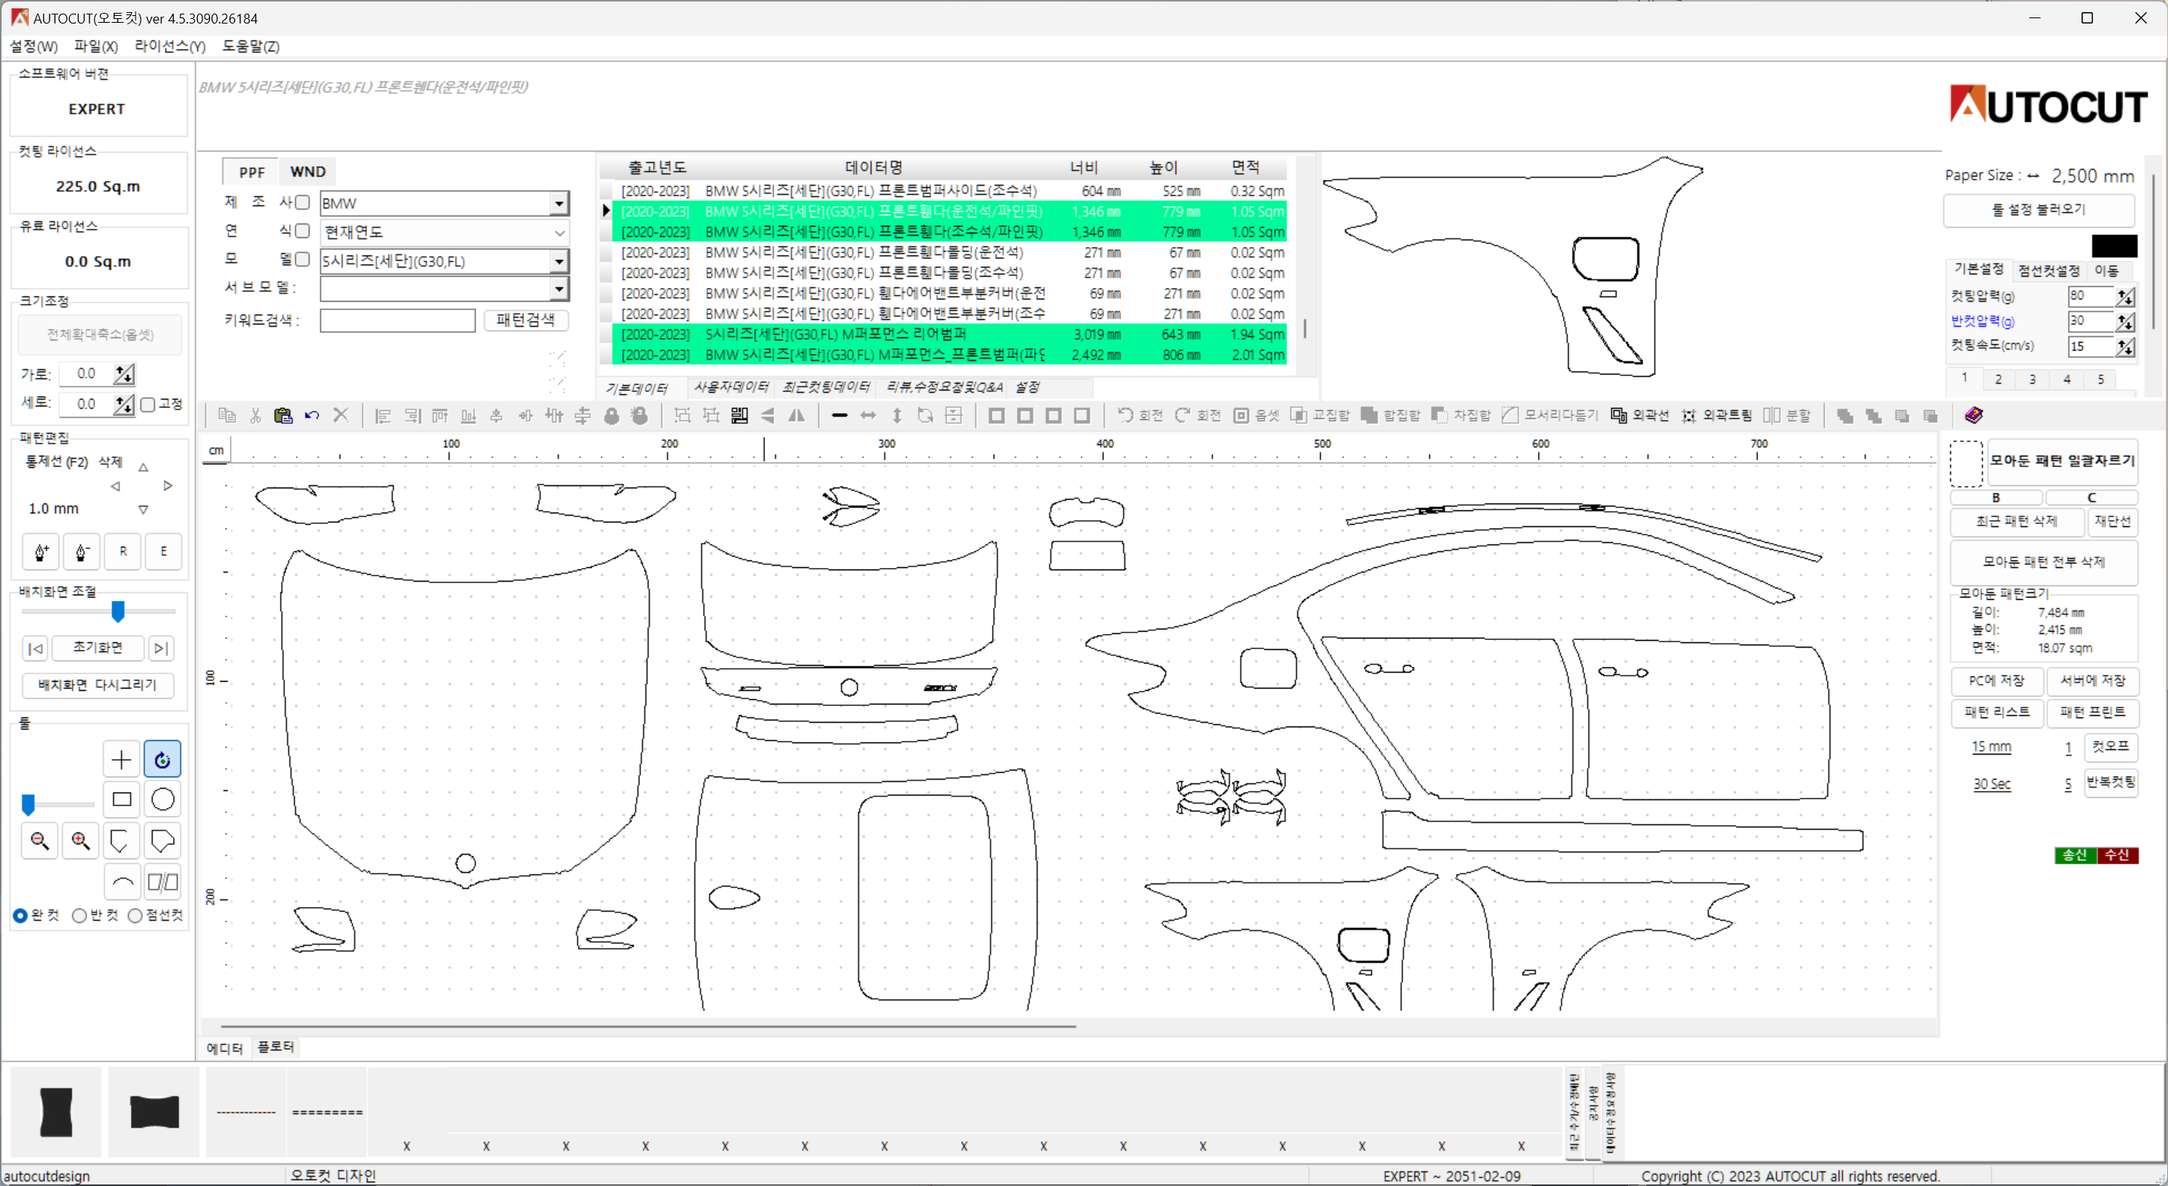Select the 반 컷 radio button
Viewport: 2168px width, 1186px height.
(79, 915)
